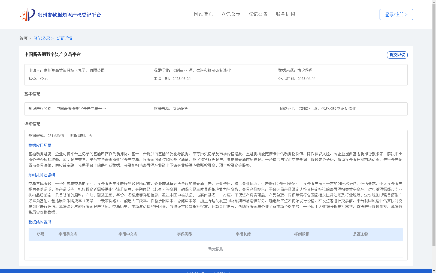
Task: Click the 是否主键 column header
Action: (361, 234)
